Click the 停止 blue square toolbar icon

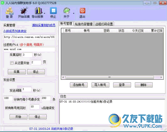(x=53, y=11)
